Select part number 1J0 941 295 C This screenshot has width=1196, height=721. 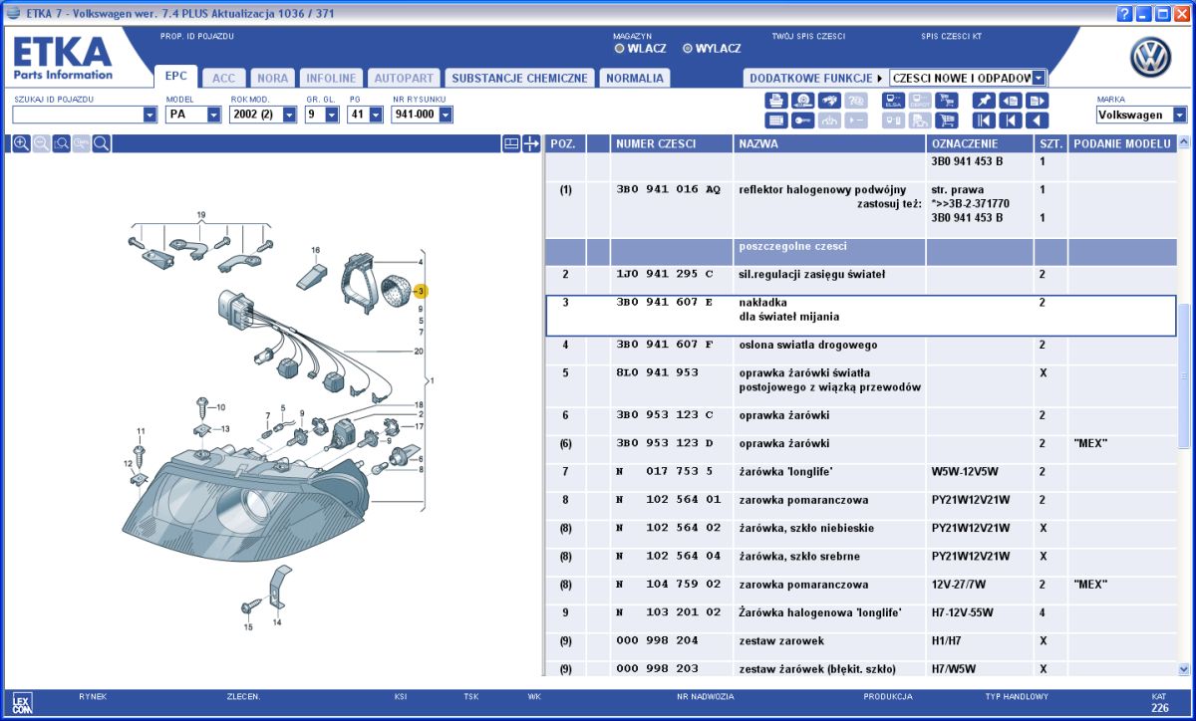click(x=665, y=274)
